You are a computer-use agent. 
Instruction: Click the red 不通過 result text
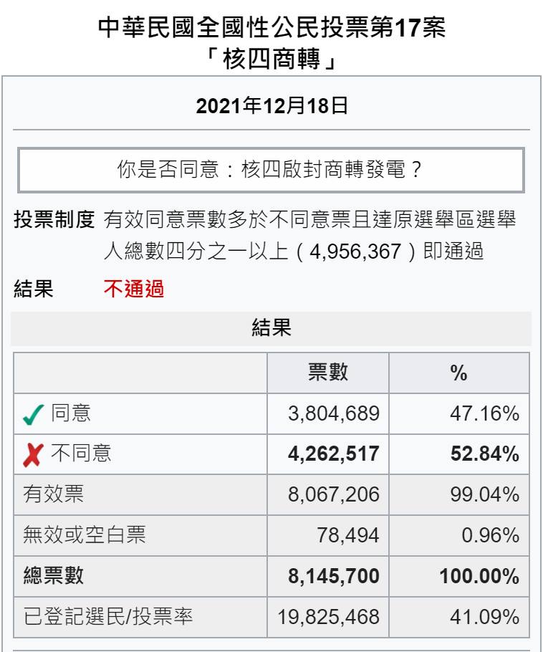pyautogui.click(x=134, y=289)
